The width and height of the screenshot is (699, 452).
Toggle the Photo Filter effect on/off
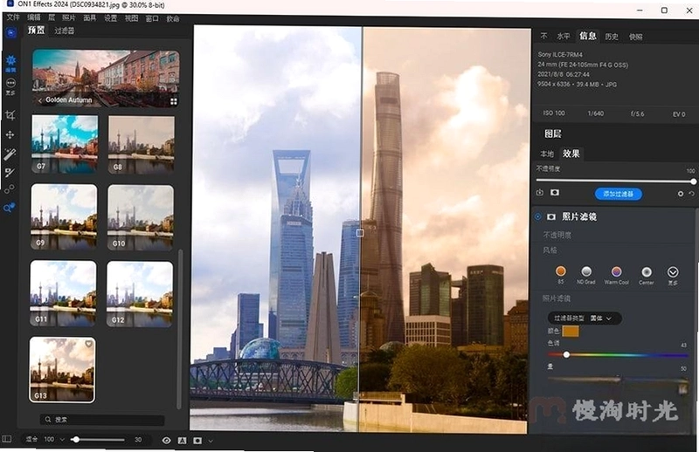(537, 217)
